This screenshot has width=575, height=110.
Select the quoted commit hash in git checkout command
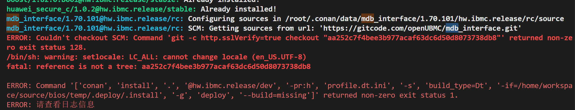412,38
